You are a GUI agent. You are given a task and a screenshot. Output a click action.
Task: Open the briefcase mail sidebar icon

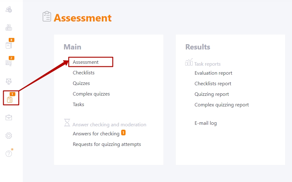pos(9,117)
